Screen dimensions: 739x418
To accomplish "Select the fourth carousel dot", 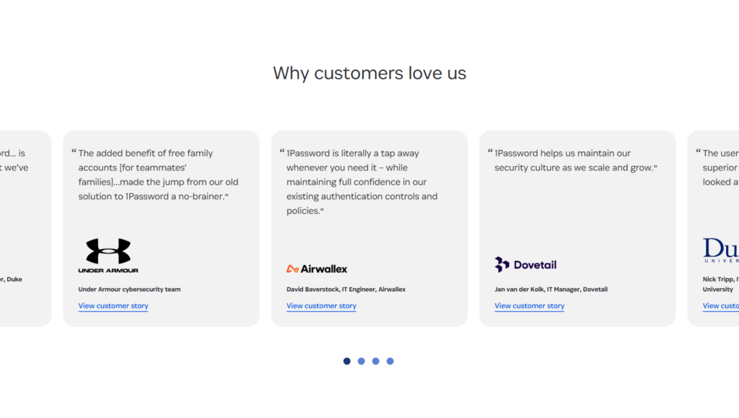I will click(x=390, y=361).
